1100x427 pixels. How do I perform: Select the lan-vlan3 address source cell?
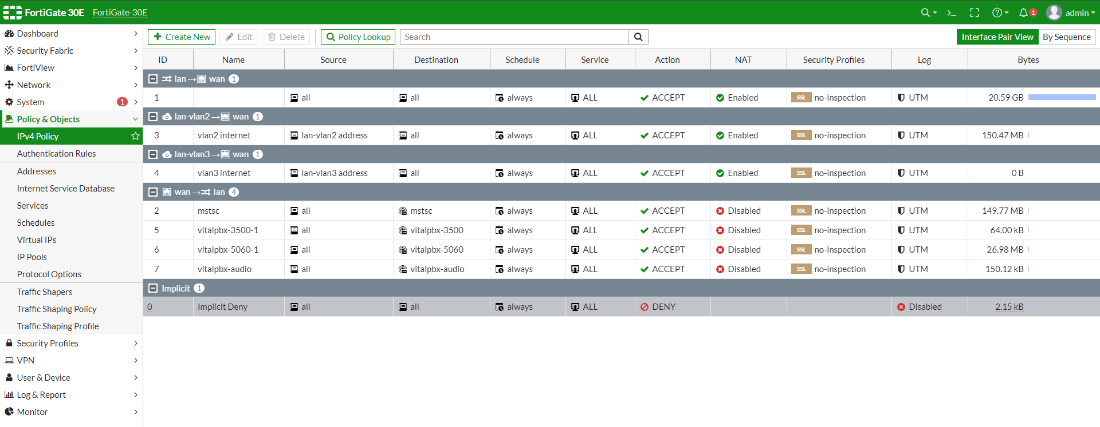339,173
